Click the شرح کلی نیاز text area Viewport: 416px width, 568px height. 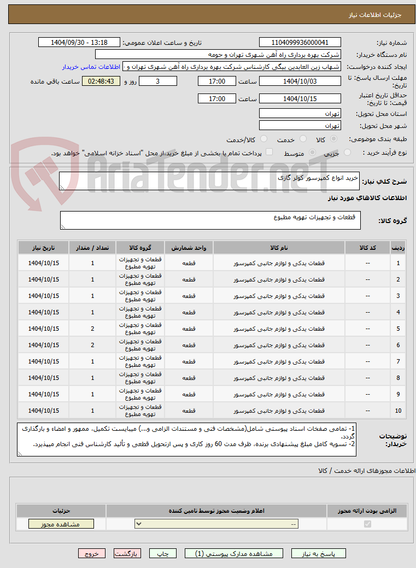[209, 181]
